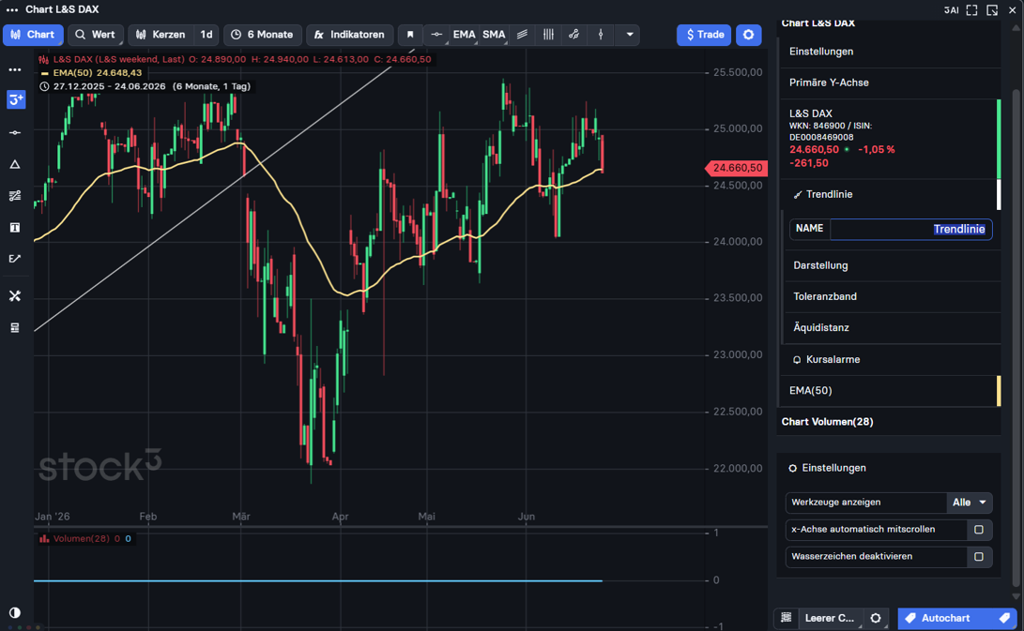Expand the Darstellung section

pyautogui.click(x=892, y=265)
